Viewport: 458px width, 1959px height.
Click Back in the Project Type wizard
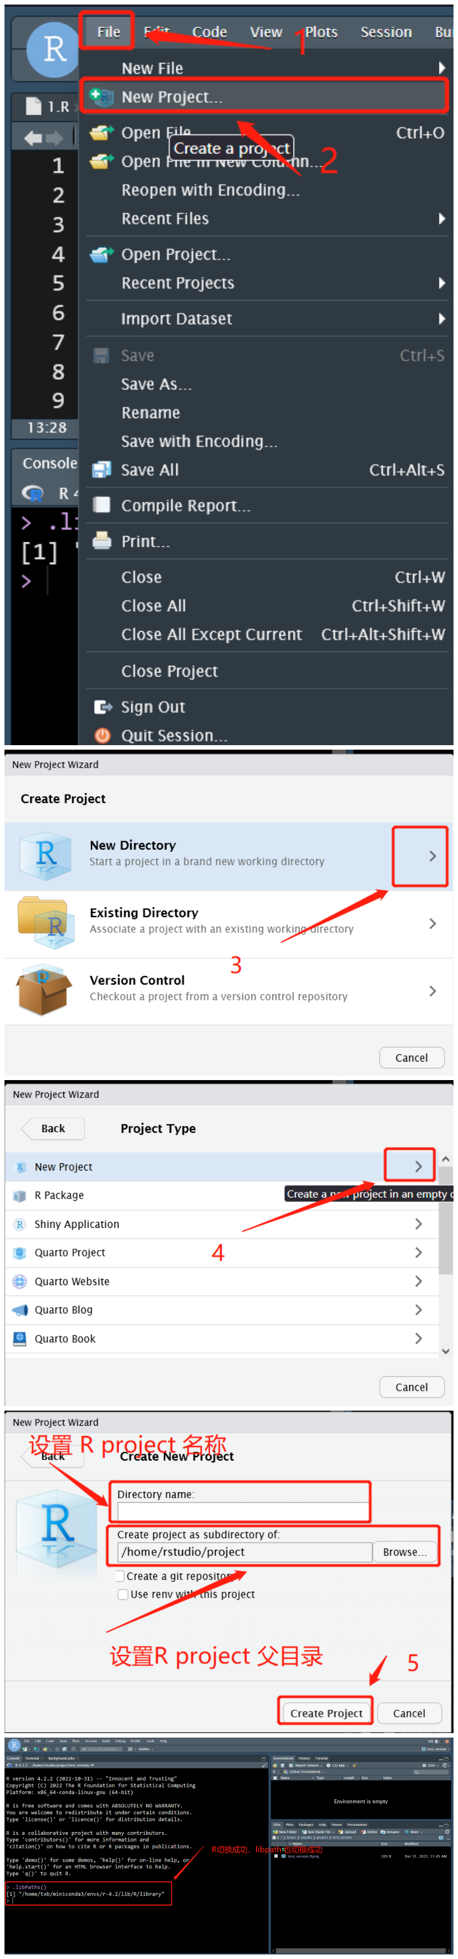pos(52,1128)
